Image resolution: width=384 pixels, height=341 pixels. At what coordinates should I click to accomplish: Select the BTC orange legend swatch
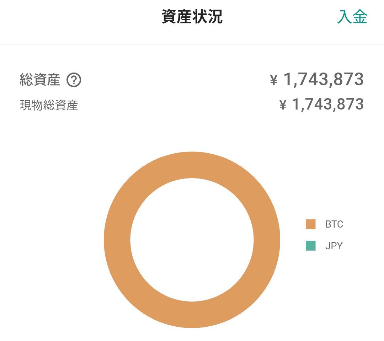310,224
